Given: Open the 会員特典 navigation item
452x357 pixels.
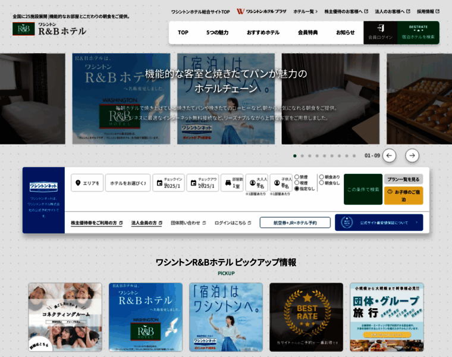Looking at the screenshot, I should (x=308, y=33).
